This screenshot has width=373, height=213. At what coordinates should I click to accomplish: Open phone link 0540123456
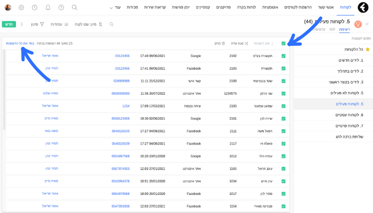[x=120, y=118]
